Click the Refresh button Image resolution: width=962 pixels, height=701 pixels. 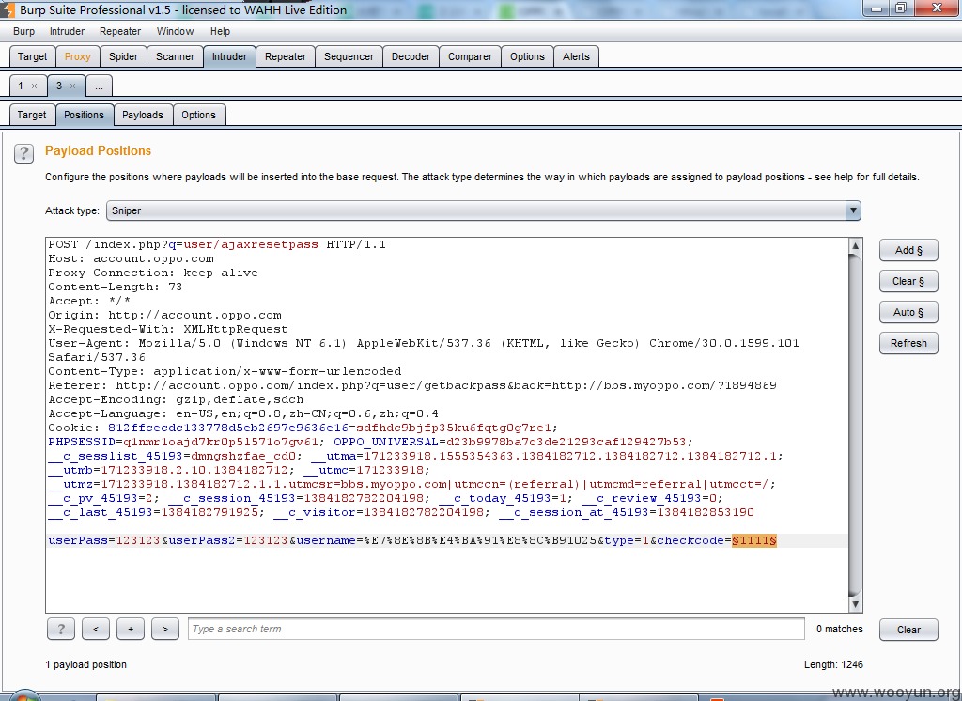click(x=908, y=343)
